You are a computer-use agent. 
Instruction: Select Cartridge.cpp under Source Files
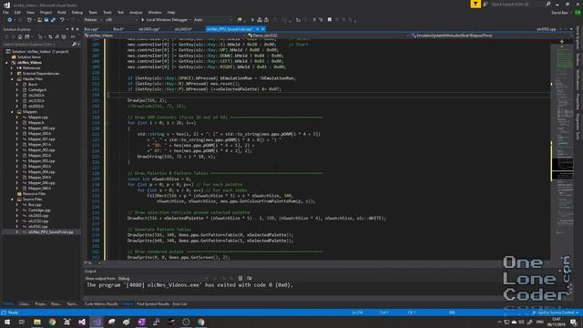39,210
